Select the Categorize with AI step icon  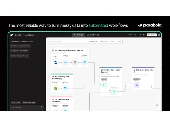pyautogui.click(x=137, y=85)
